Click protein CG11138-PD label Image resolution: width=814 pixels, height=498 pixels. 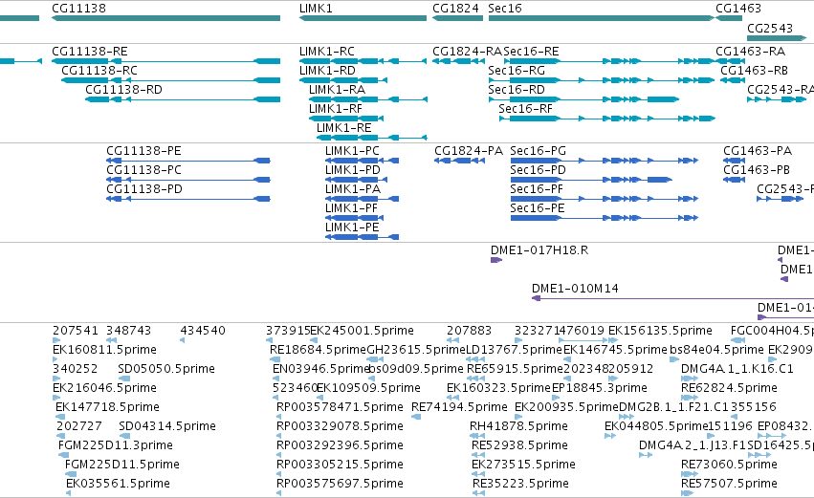pyautogui.click(x=144, y=189)
